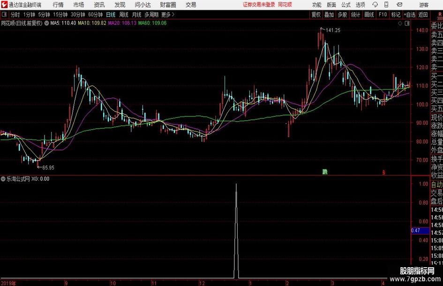This screenshot has height=286, width=443.
Task: Click the MA20: 106.13 legend text
Action: pos(122,23)
